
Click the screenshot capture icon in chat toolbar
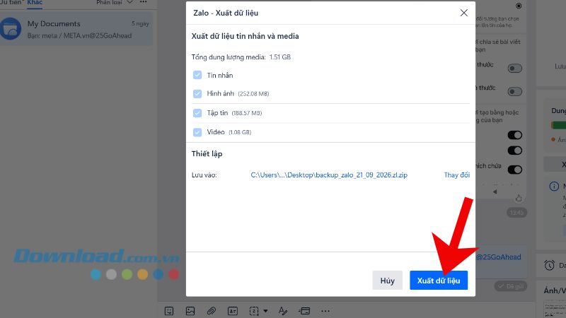pos(254,311)
